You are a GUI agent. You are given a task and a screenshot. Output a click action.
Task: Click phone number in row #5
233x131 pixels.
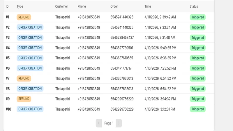click(89, 58)
